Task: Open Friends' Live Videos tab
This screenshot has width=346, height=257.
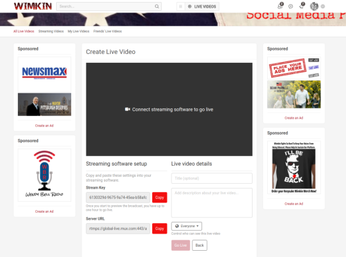Action: click(x=107, y=31)
